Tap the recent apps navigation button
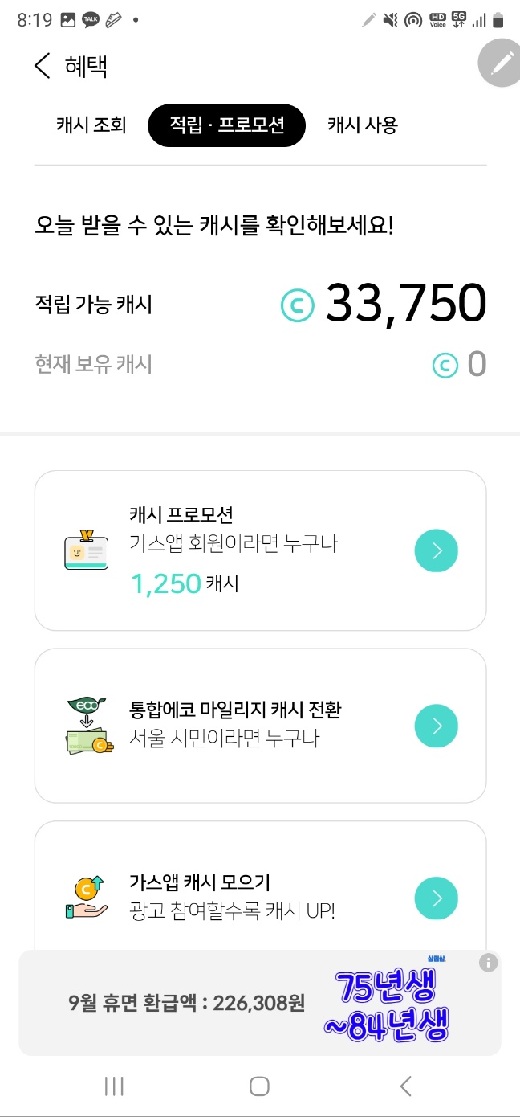 click(114, 1086)
